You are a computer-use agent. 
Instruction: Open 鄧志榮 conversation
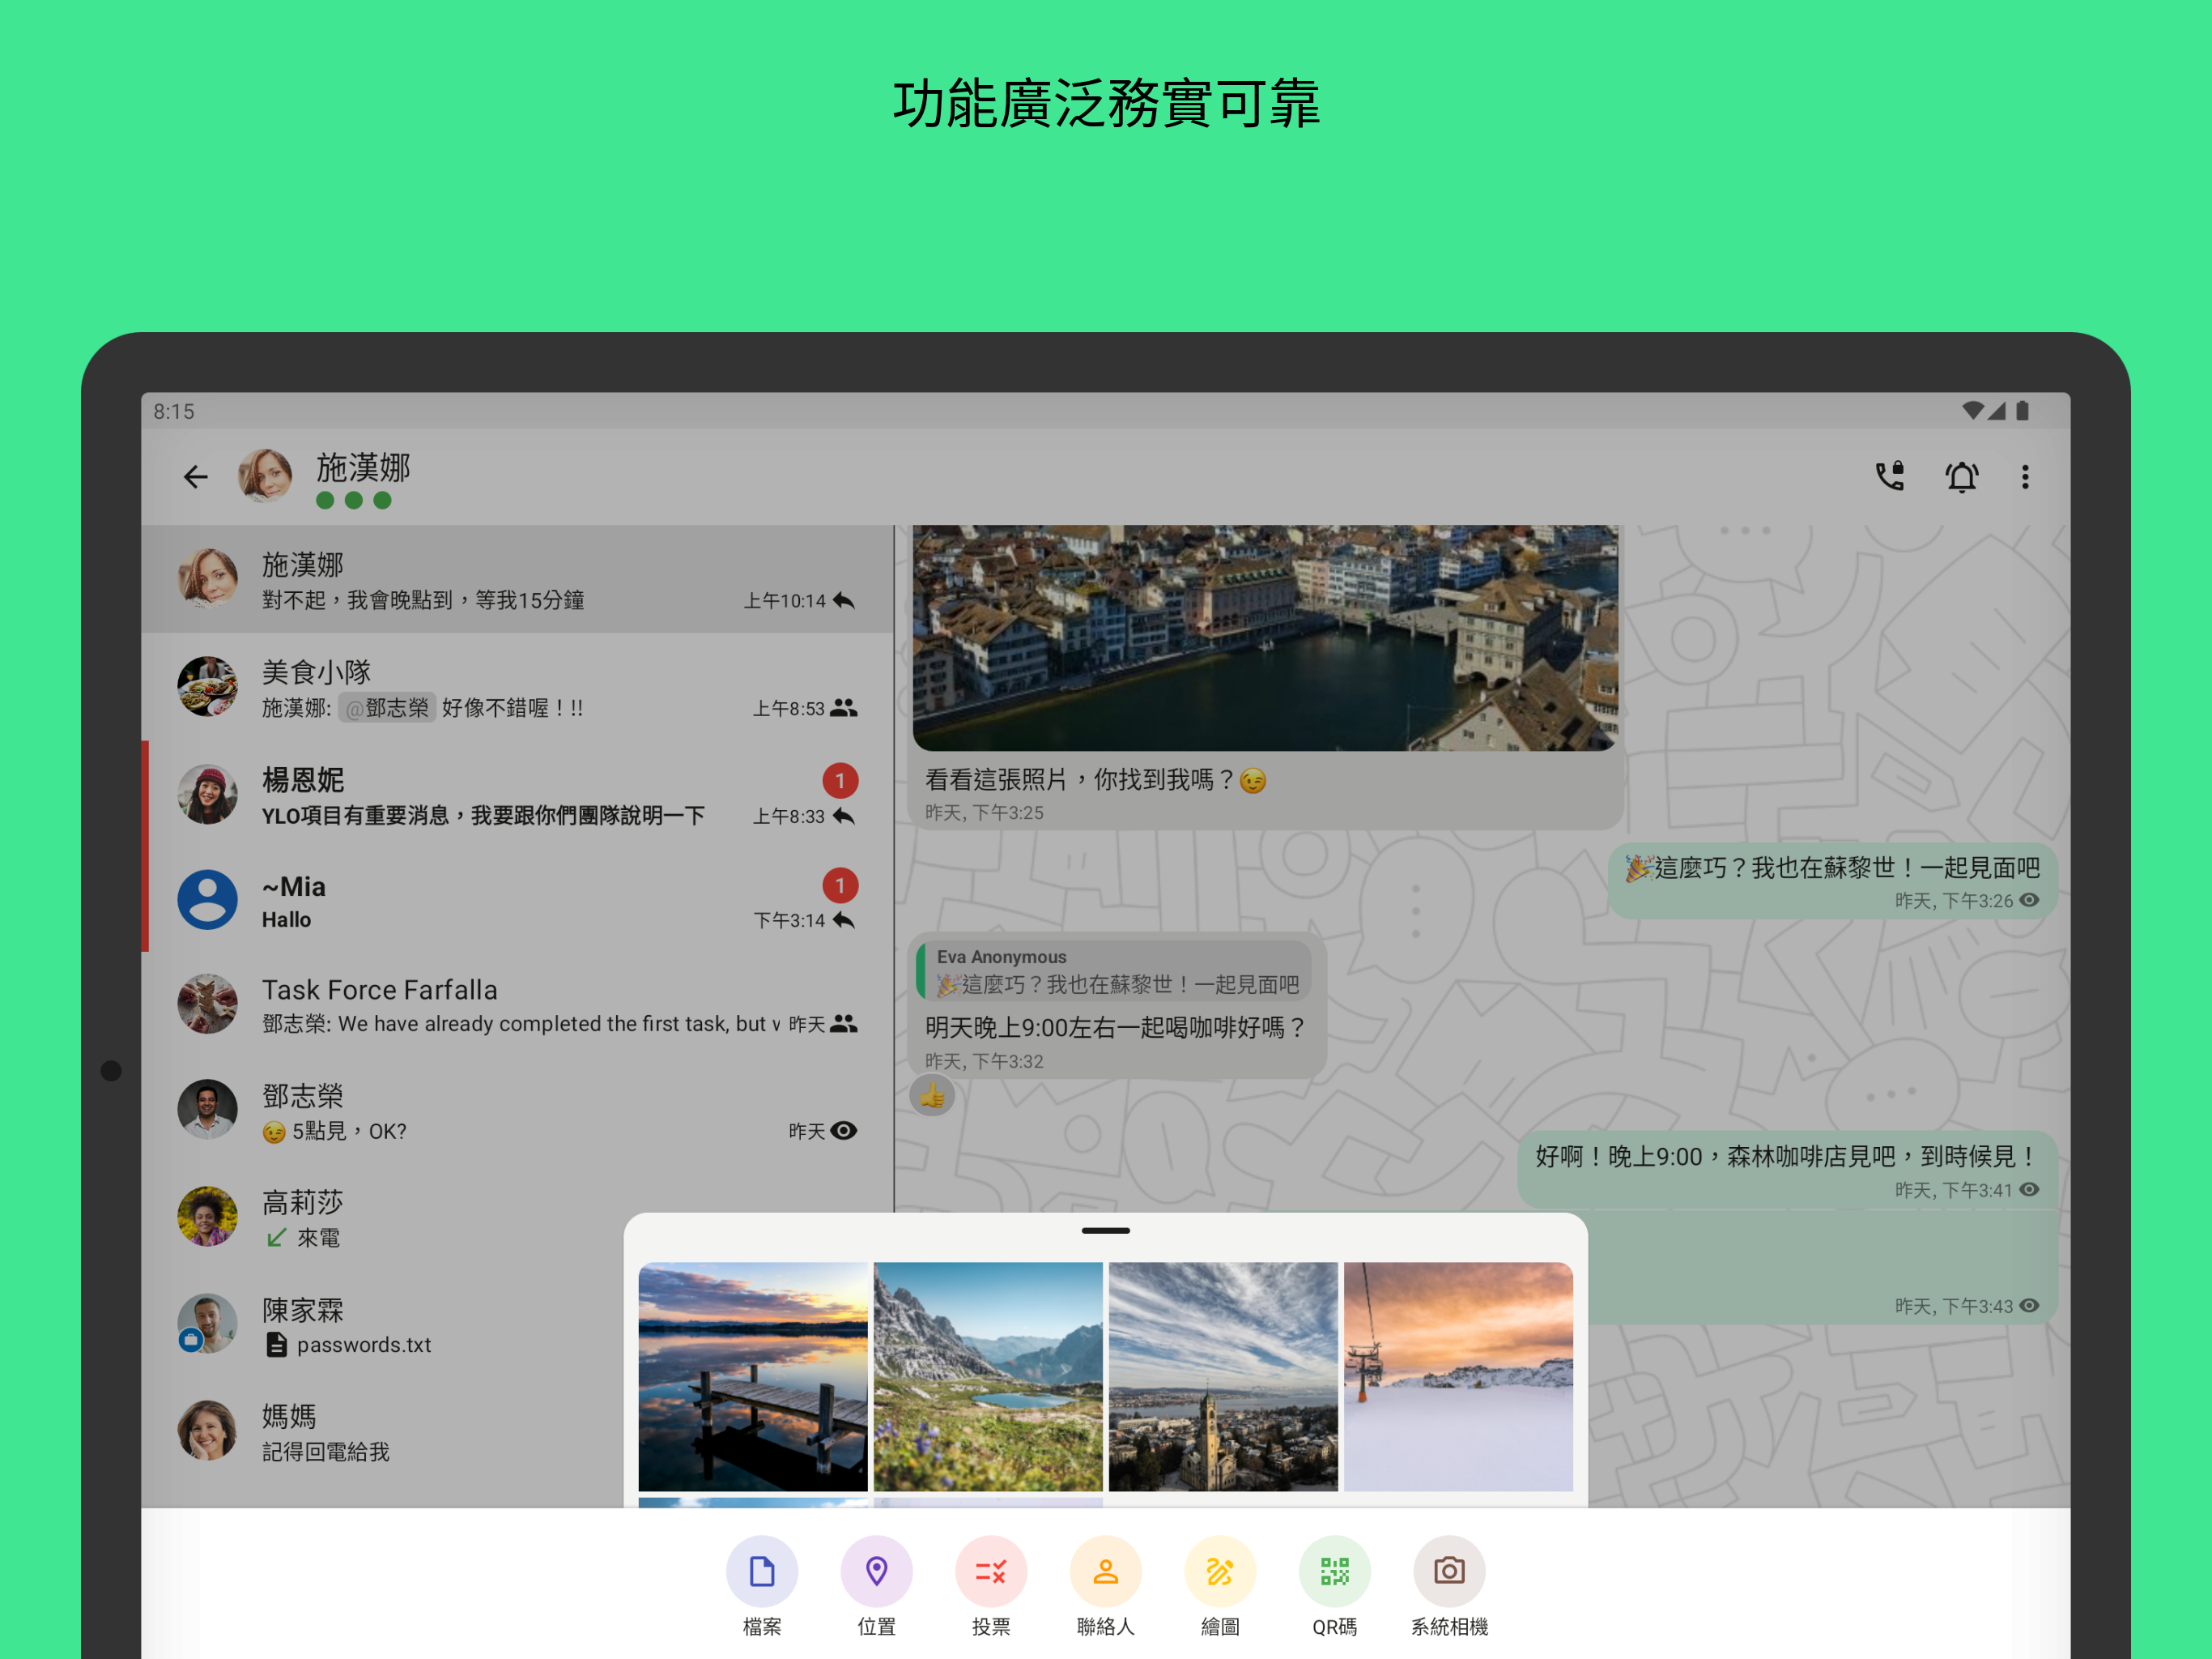[517, 1111]
